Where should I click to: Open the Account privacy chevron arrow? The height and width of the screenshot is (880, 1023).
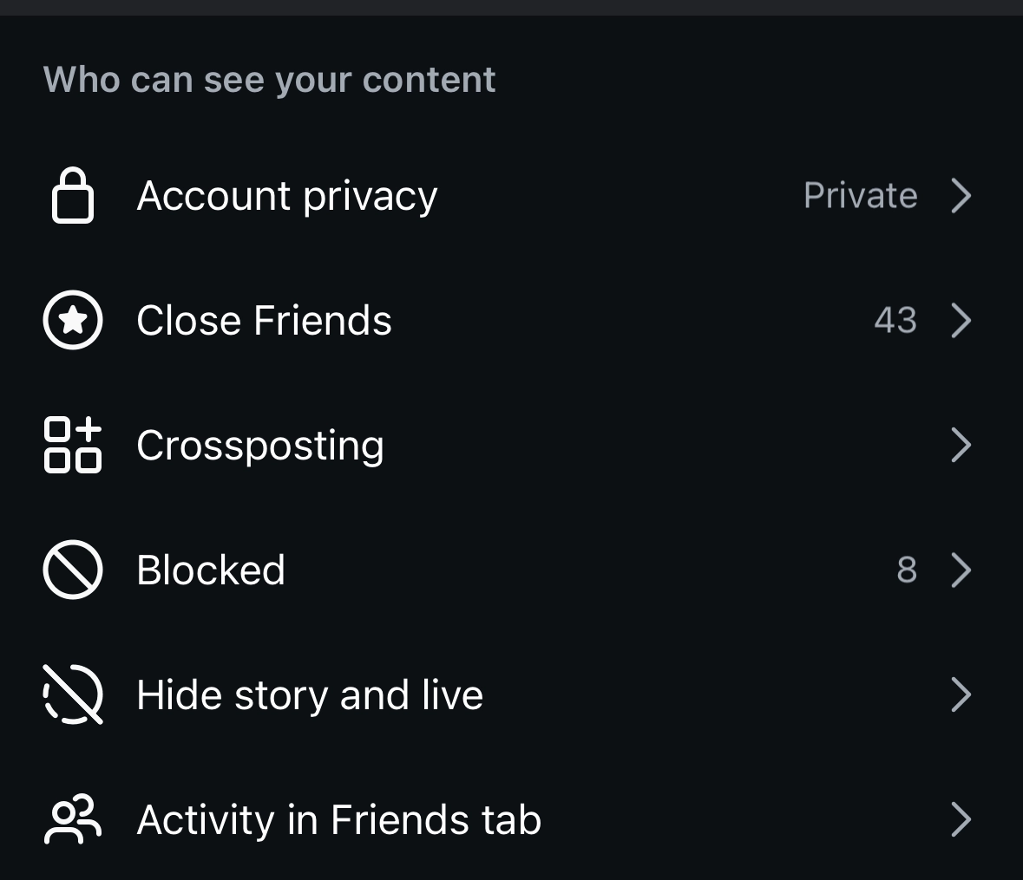[x=961, y=195]
